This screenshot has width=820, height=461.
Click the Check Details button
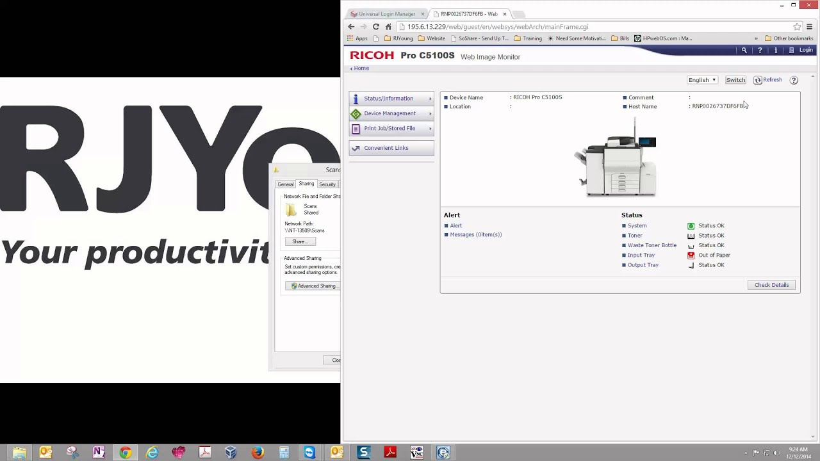(x=771, y=285)
